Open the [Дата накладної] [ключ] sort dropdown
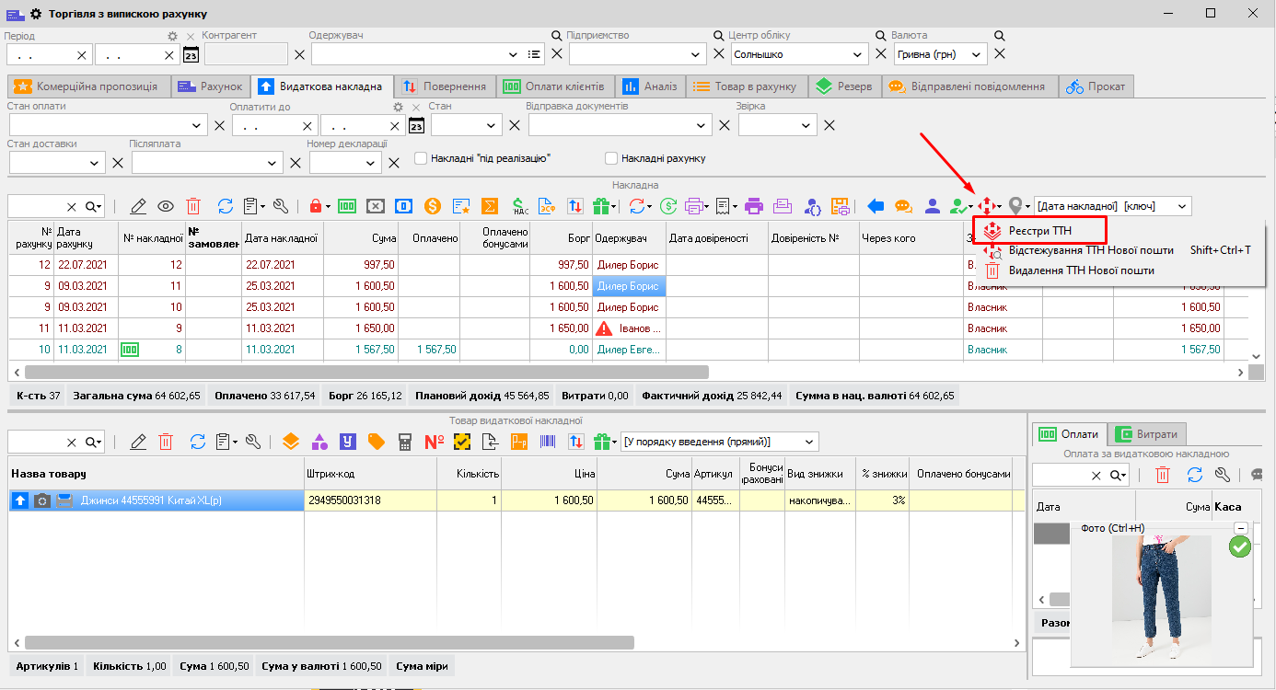This screenshot has height=690, width=1276. point(1182,206)
